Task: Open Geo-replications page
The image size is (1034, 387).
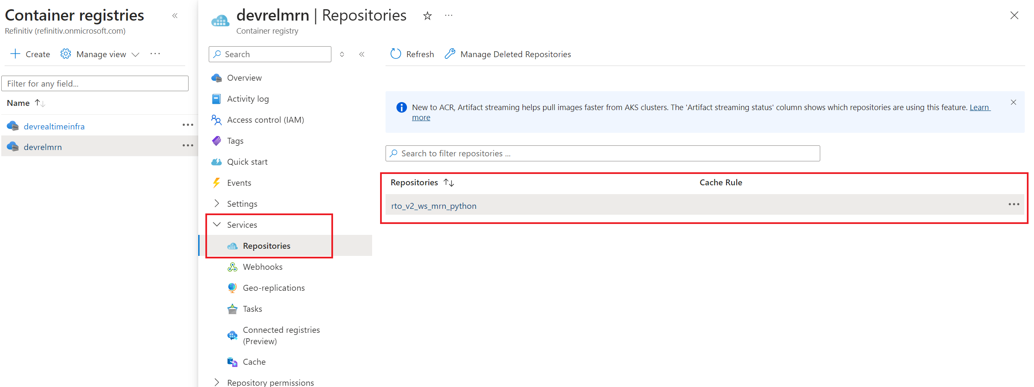Action: 274,288
